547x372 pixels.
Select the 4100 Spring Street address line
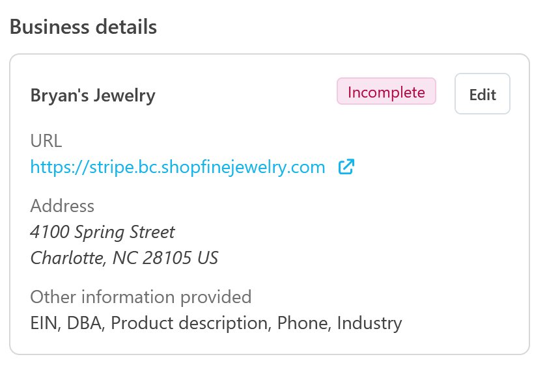103,232
